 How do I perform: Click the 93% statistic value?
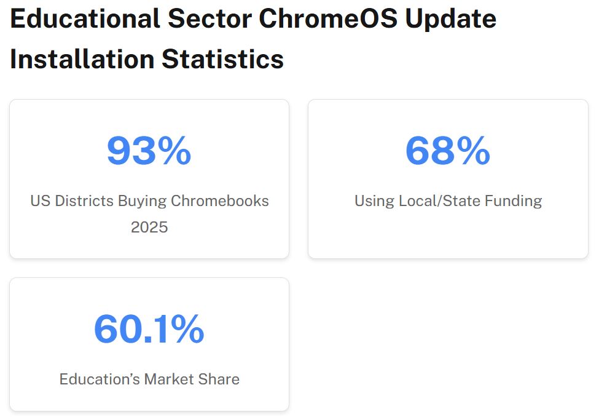(149, 151)
